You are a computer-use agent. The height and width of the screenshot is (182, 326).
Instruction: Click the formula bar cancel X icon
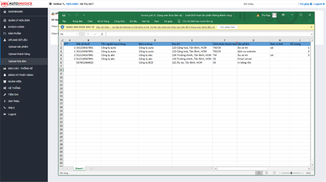point(88,34)
